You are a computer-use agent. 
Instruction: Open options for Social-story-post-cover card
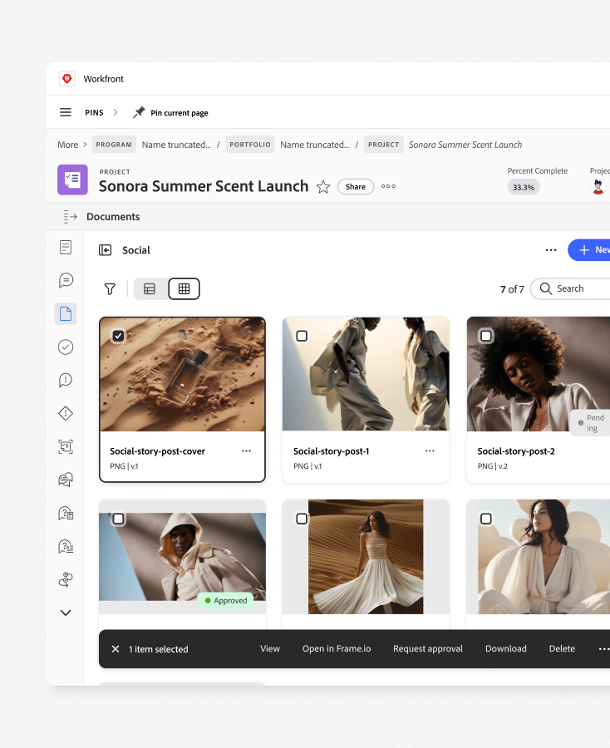(246, 450)
